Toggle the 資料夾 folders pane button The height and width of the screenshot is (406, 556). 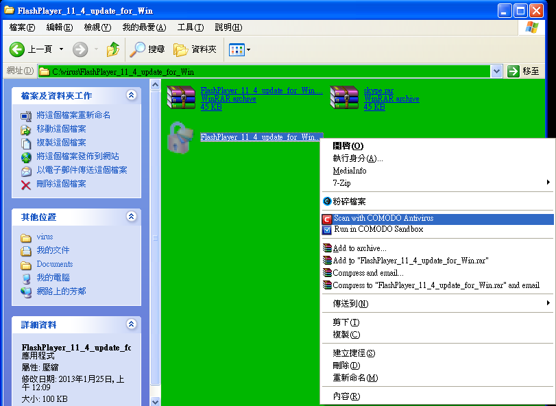(x=195, y=49)
